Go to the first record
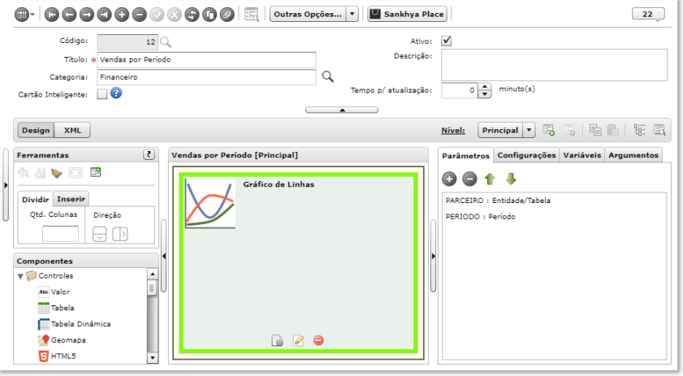Screen dimensions: 683x376 click(52, 15)
